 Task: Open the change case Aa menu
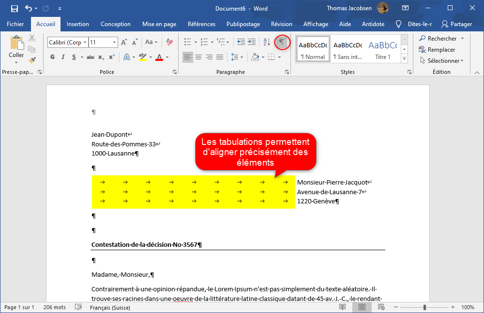tap(151, 42)
